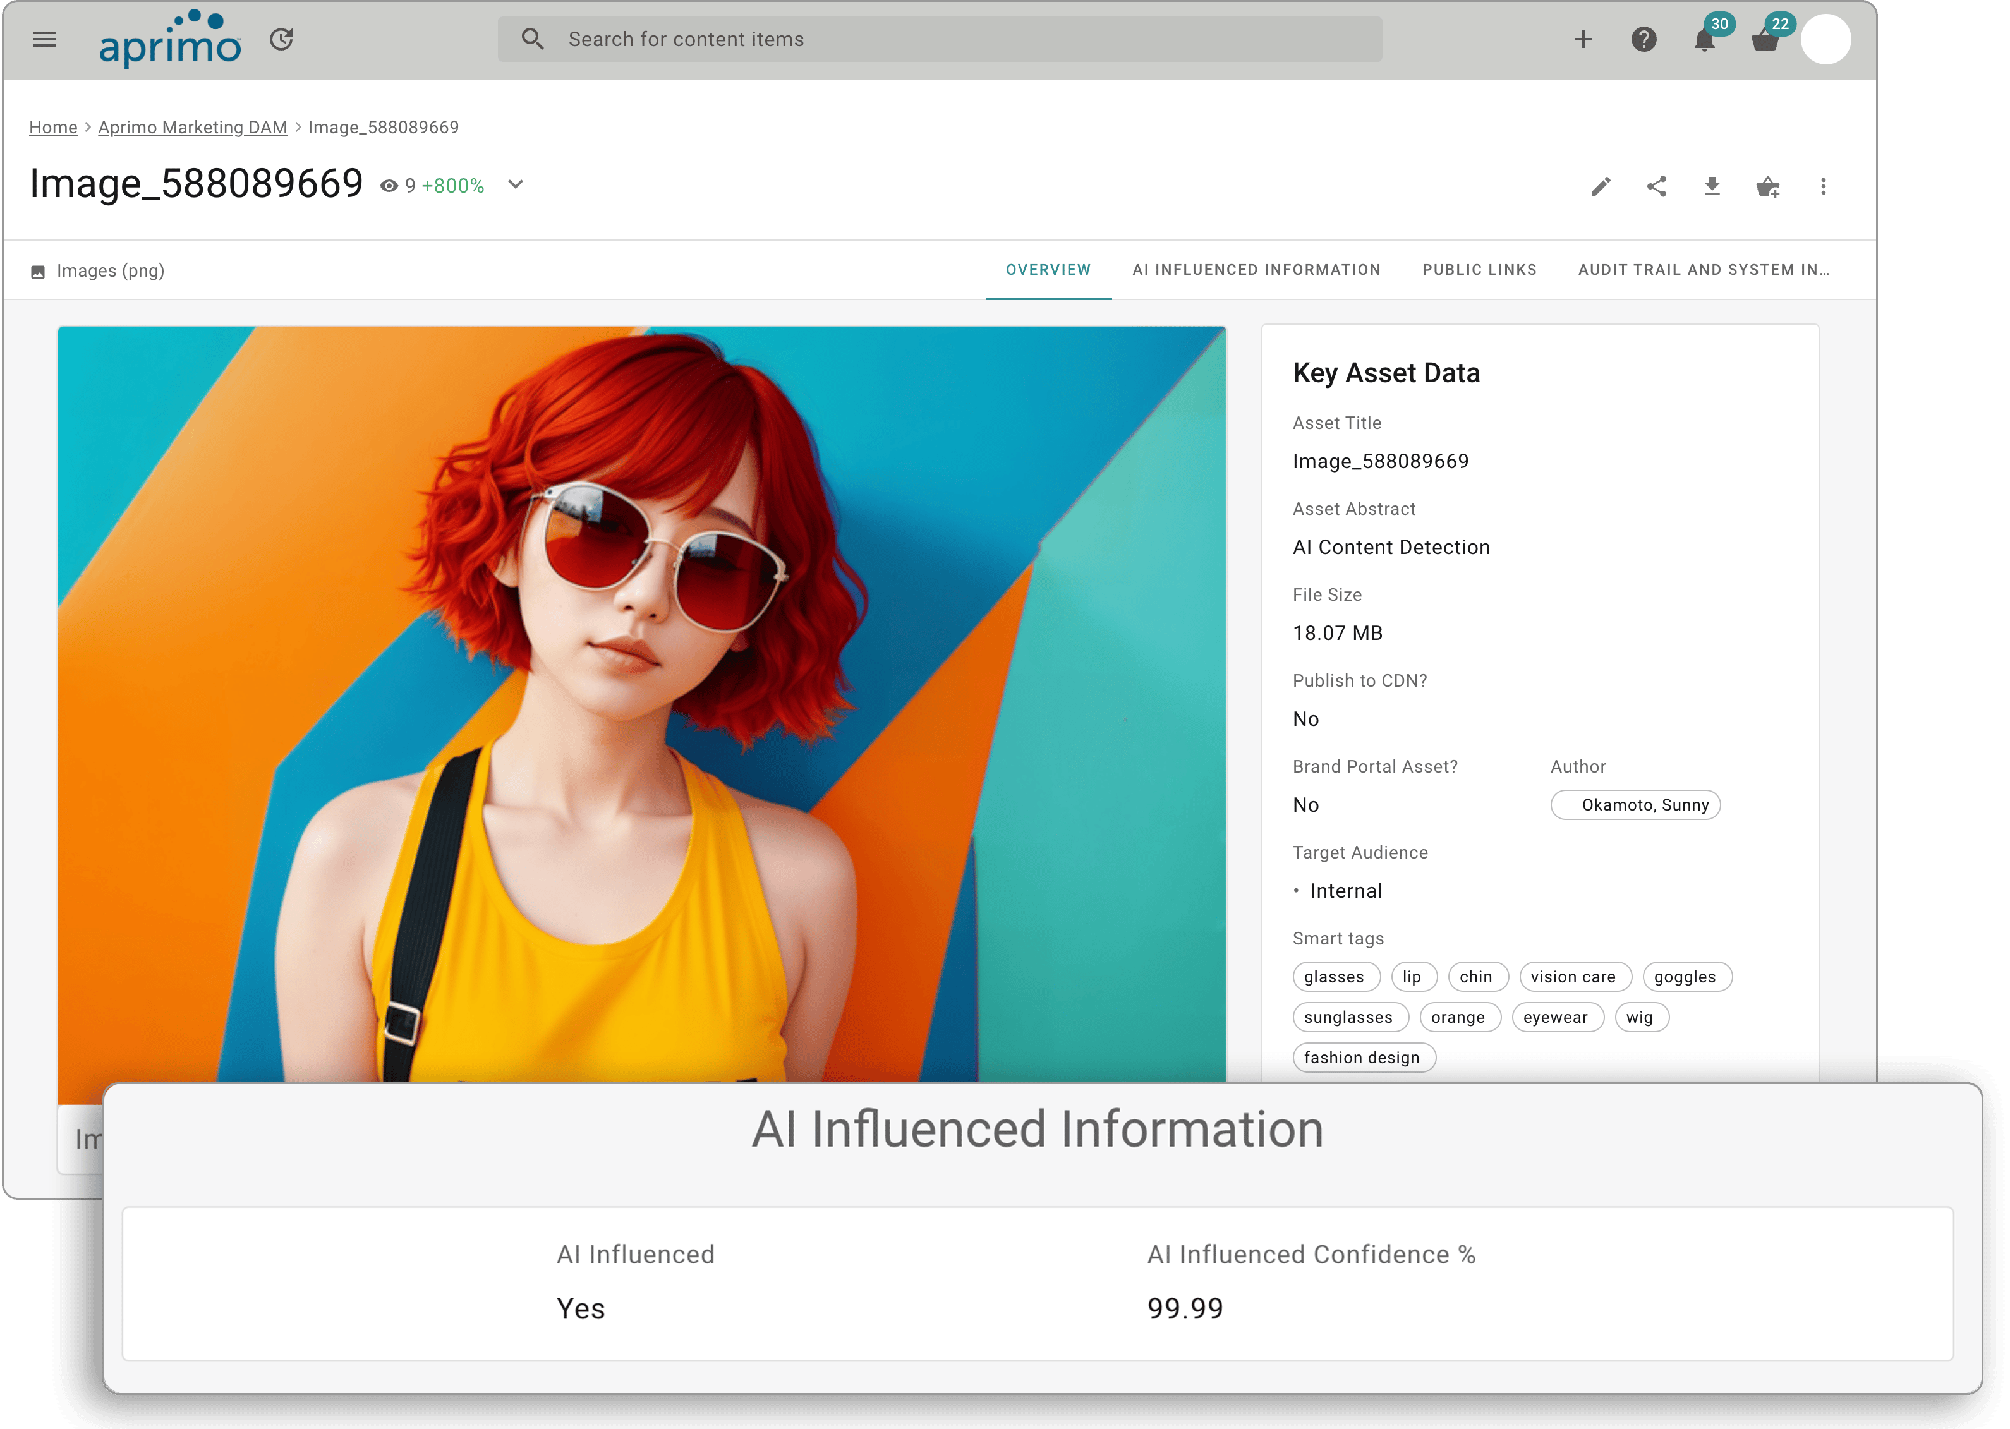This screenshot has width=2010, height=1429.
Task: Open the three-dot more options menu
Action: 1824,186
